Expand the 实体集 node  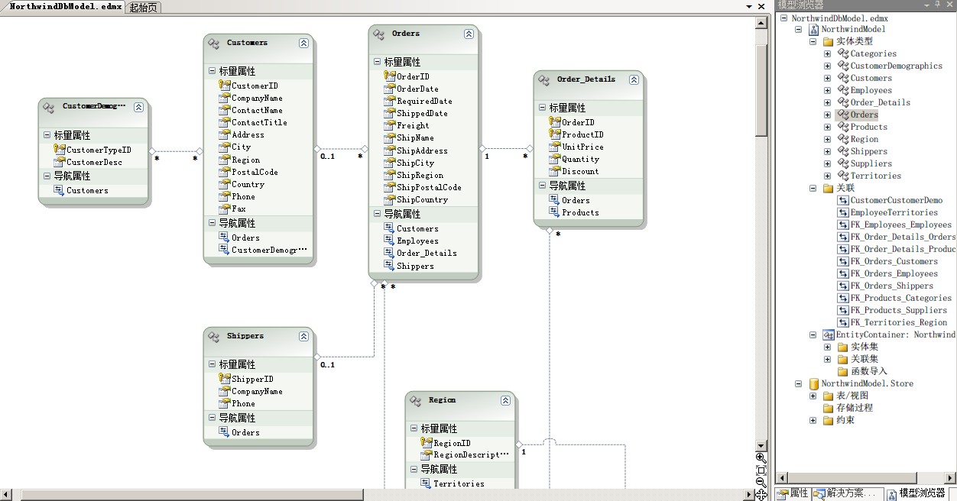(x=827, y=347)
